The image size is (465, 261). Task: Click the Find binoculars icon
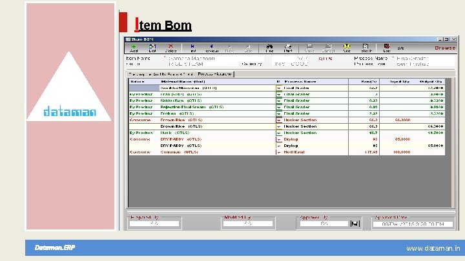coord(269,46)
